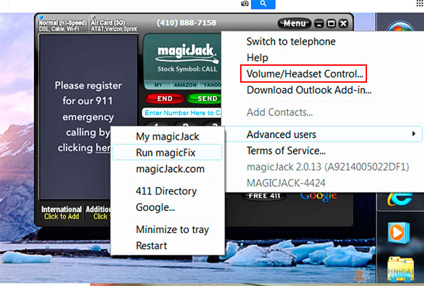The height and width of the screenshot is (286, 424).
Task: Open My magicJack from submenu
Action: (x=168, y=137)
